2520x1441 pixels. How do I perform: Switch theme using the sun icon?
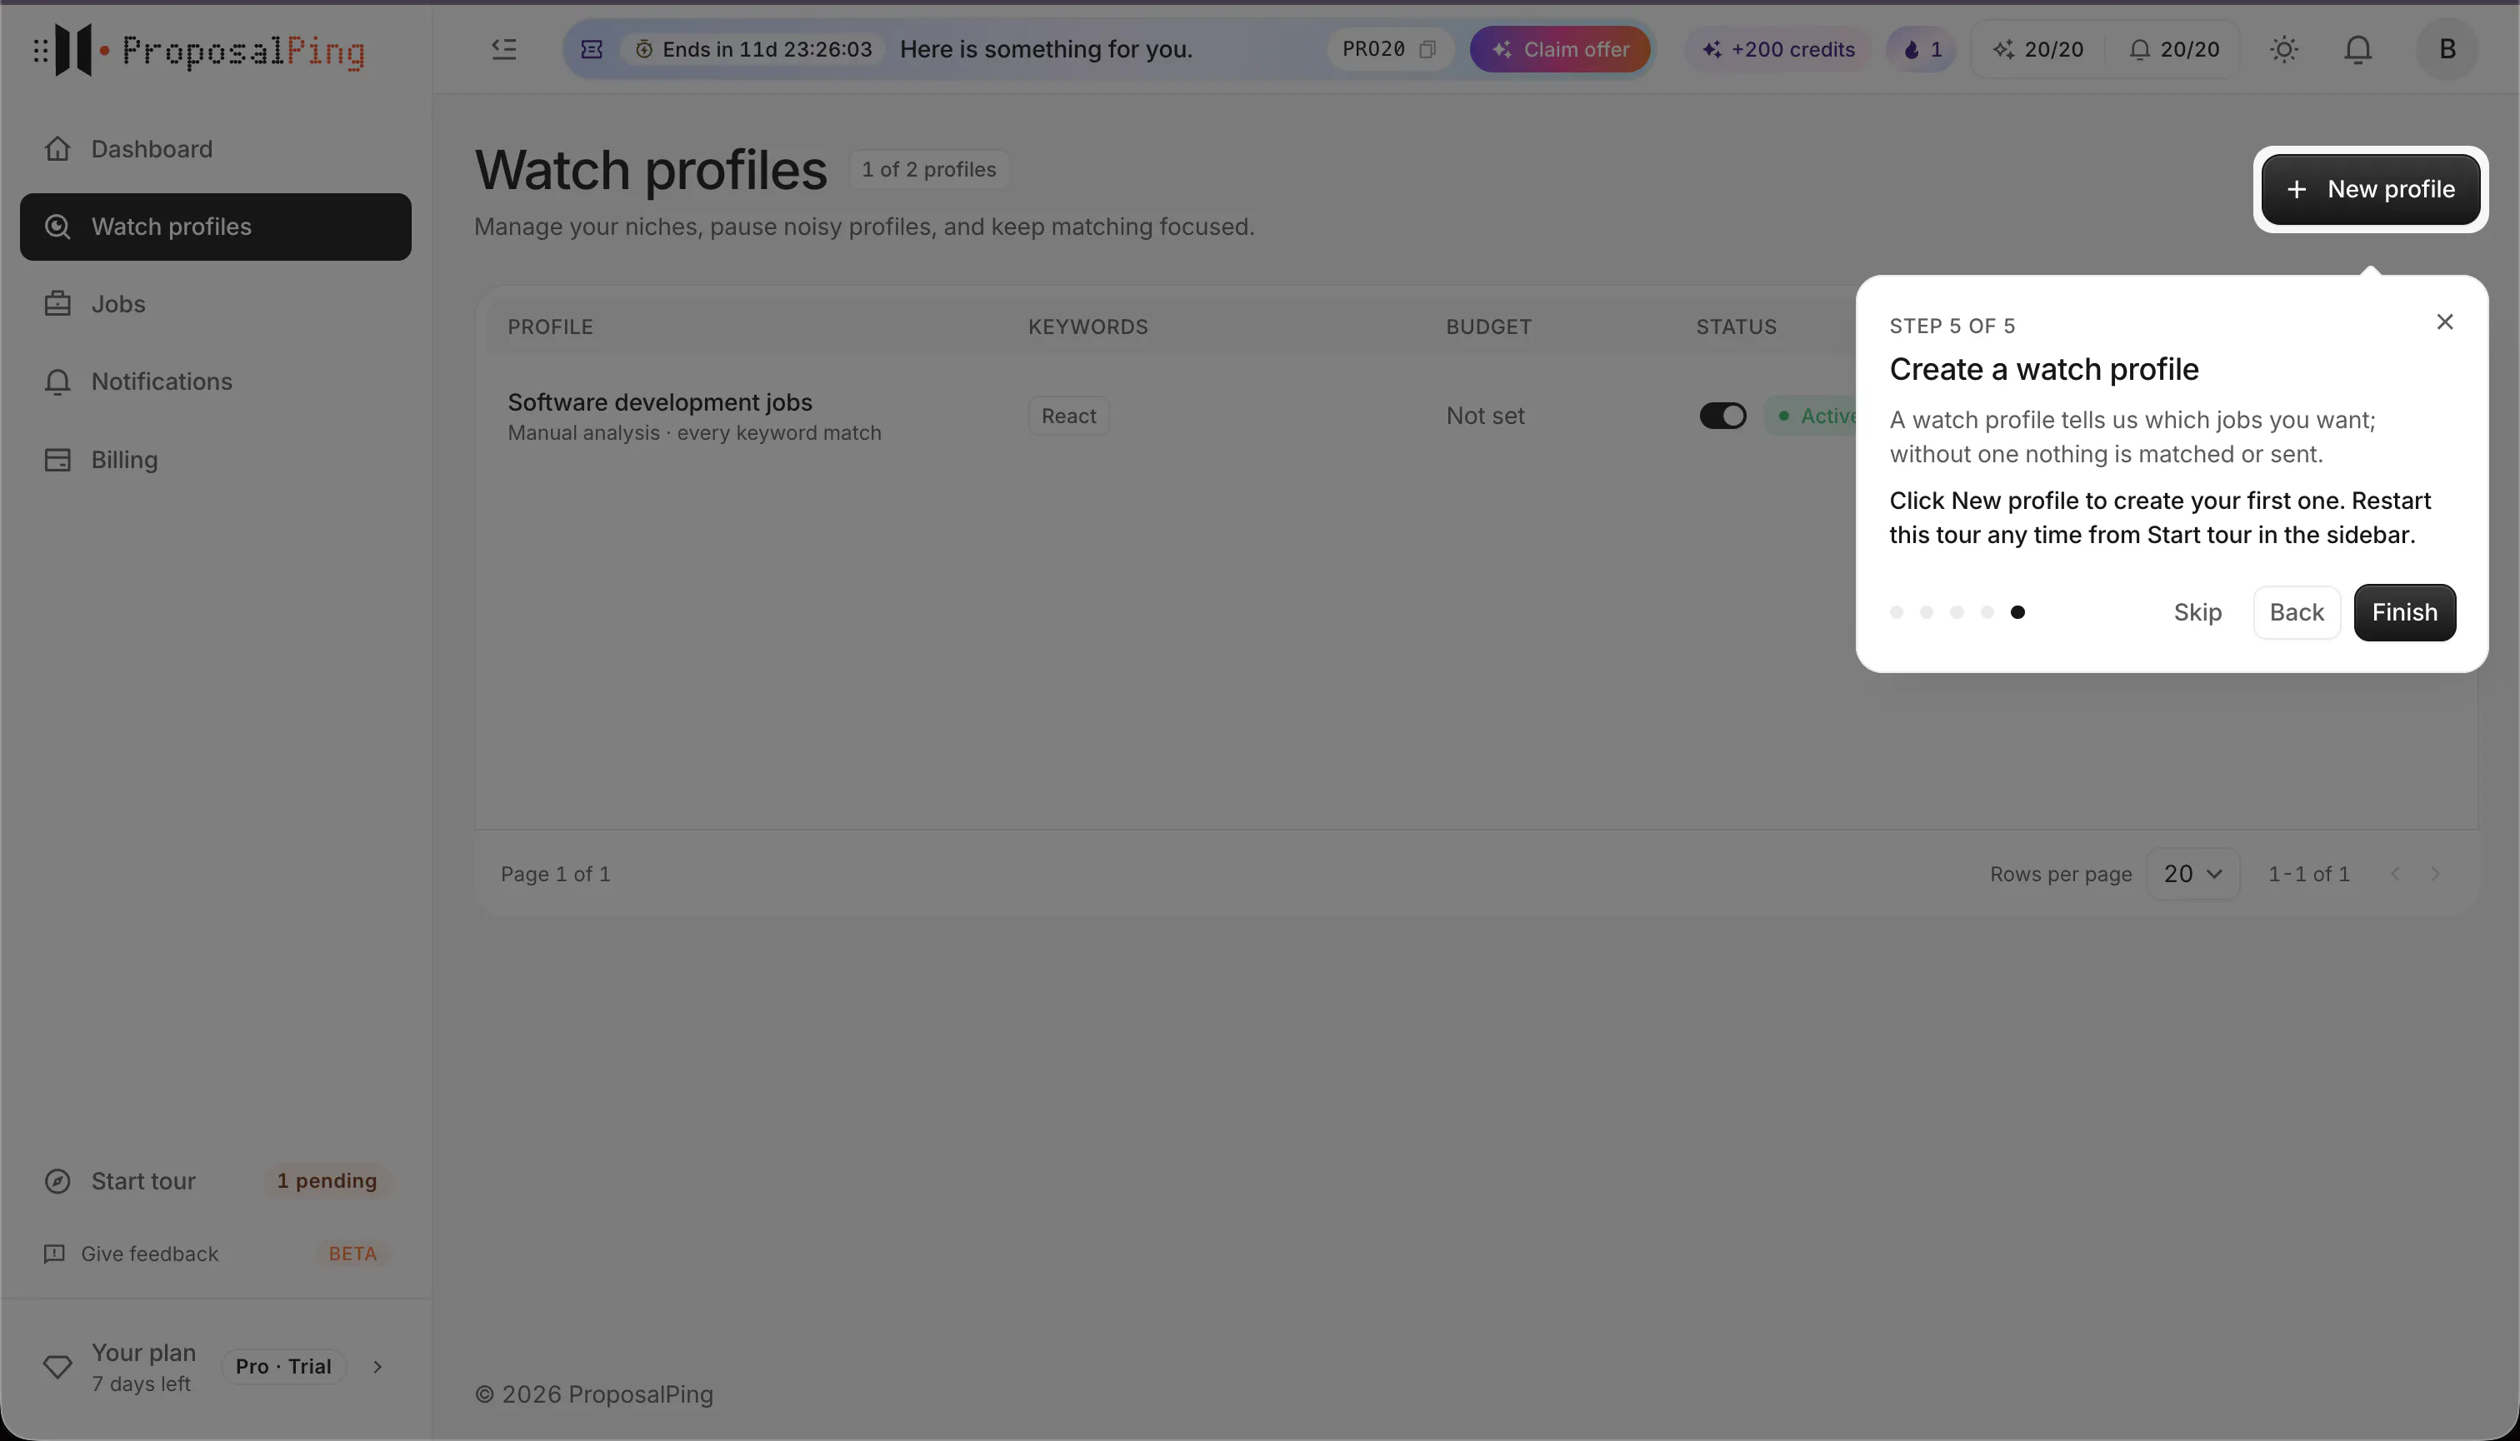2283,49
